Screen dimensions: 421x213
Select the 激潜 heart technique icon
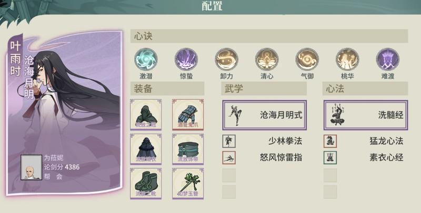point(146,59)
